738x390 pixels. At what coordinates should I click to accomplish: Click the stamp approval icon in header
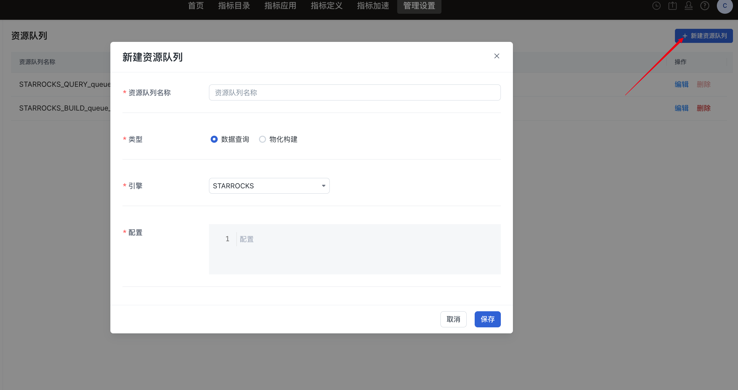(x=689, y=6)
